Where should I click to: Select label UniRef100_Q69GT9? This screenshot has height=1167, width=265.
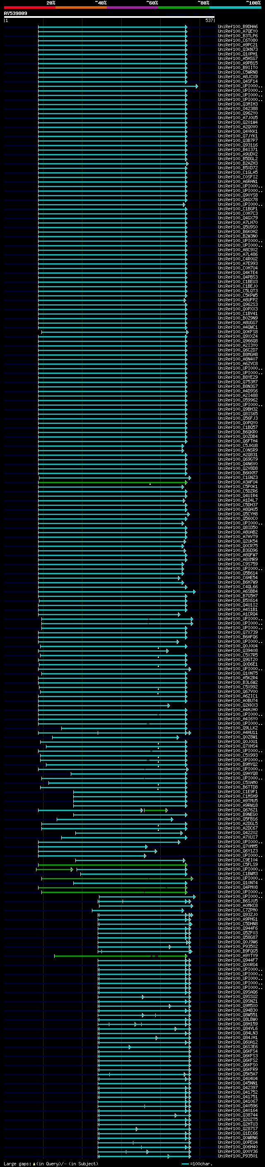pyautogui.click(x=238, y=459)
